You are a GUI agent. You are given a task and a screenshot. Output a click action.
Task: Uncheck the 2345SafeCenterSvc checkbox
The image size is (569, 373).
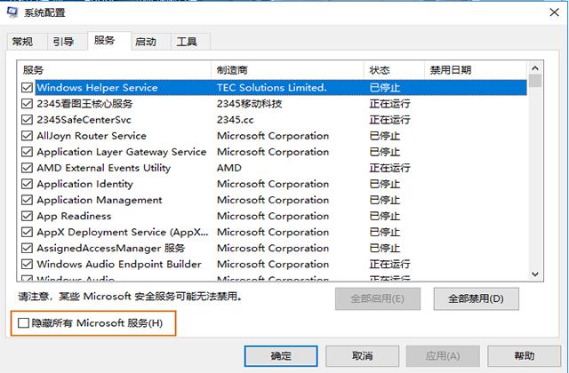point(28,120)
